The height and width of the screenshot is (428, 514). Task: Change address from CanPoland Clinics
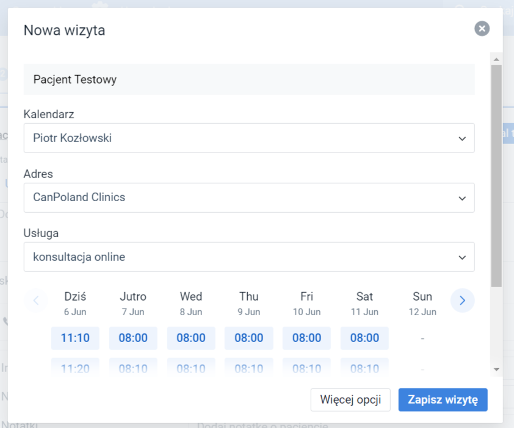coord(249,198)
